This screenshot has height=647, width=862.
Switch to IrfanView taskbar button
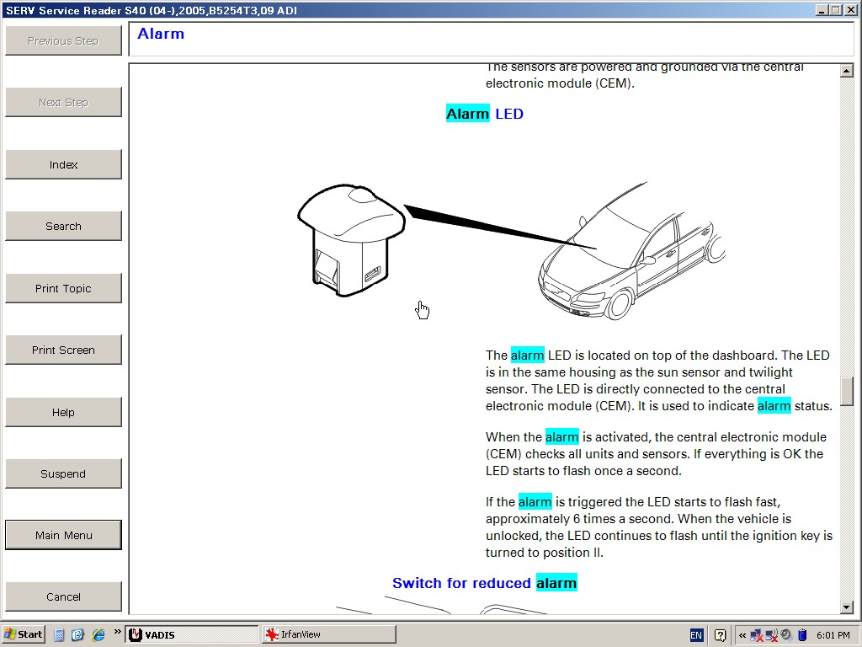[329, 634]
